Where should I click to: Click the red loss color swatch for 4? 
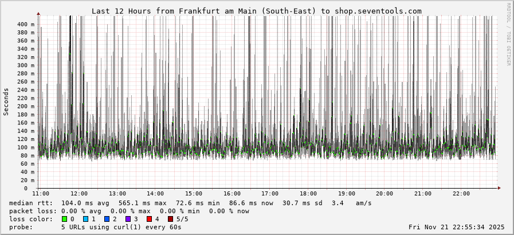tap(149, 219)
